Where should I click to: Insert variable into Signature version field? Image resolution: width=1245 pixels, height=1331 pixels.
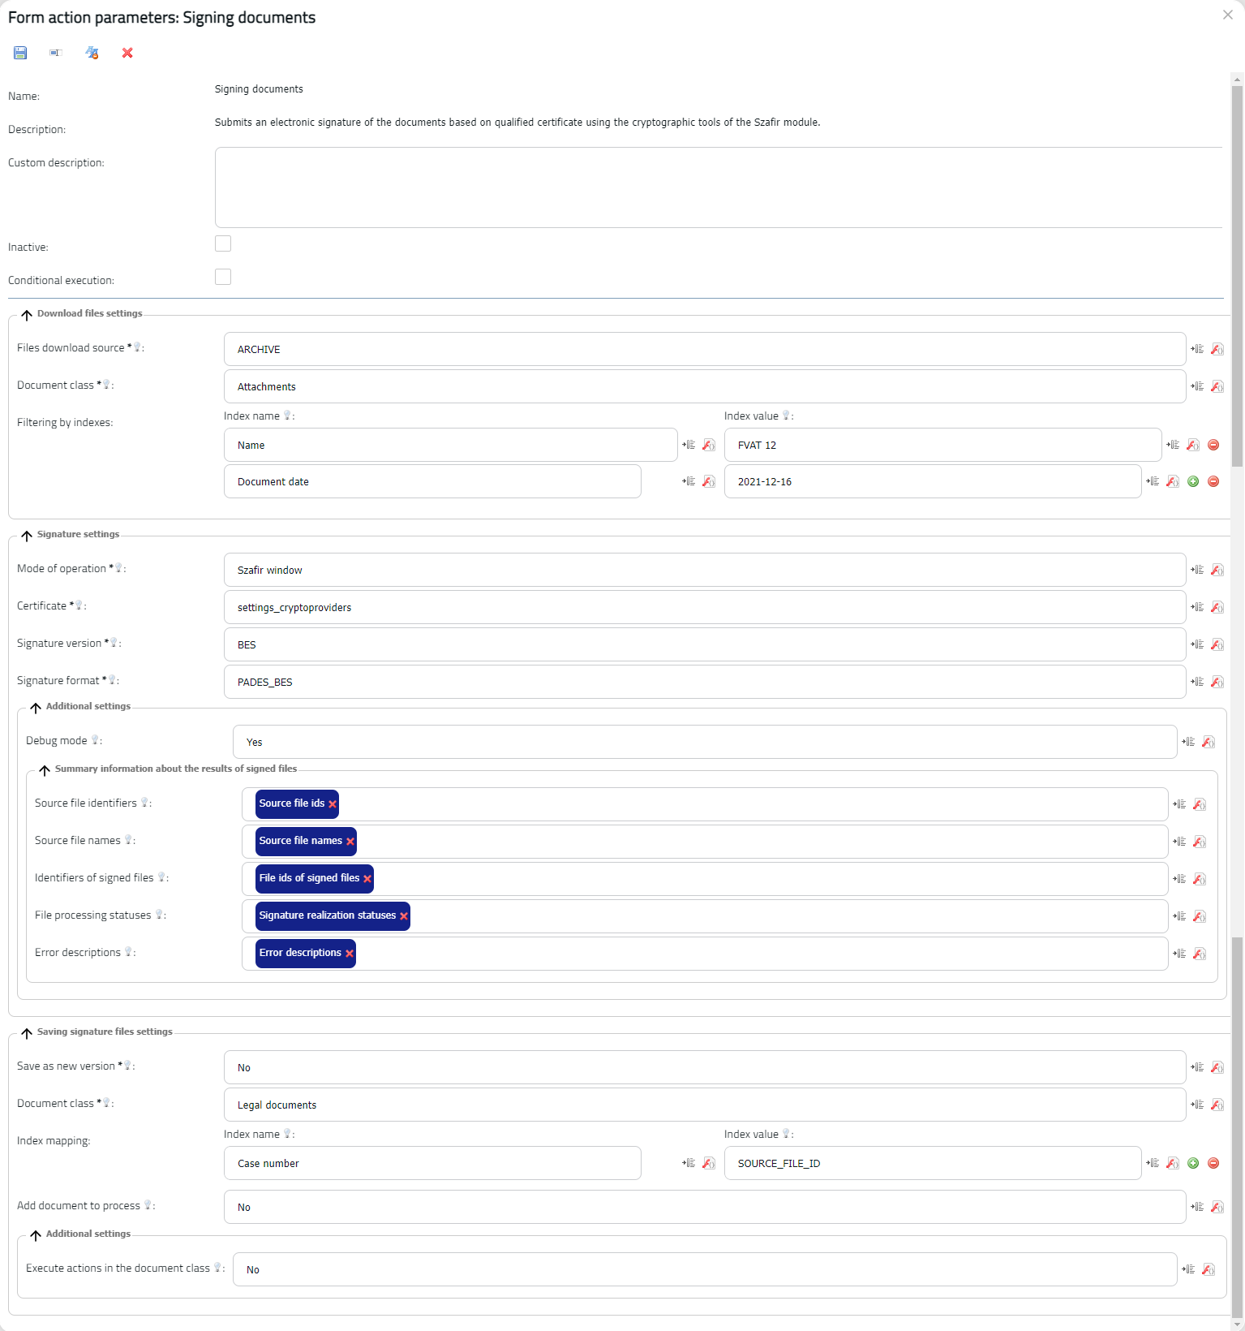1197,644
